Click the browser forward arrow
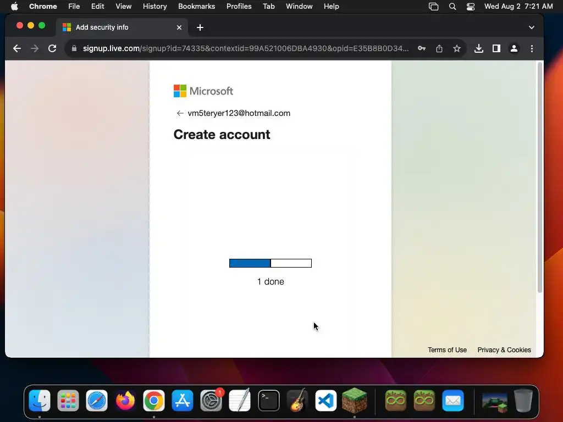563x422 pixels. [35, 48]
